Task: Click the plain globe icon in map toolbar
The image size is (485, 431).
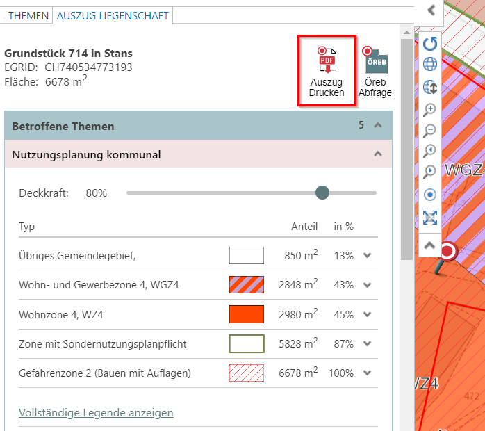Action: click(430, 65)
